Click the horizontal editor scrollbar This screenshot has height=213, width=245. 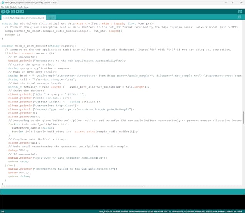click(74, 187)
